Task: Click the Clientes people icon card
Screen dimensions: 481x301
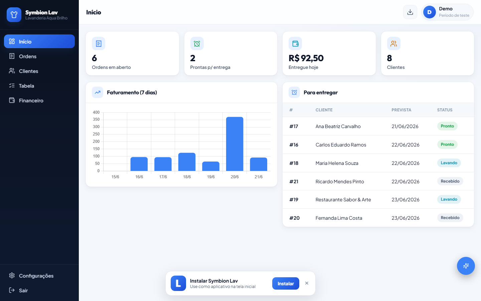Action: 394,43
